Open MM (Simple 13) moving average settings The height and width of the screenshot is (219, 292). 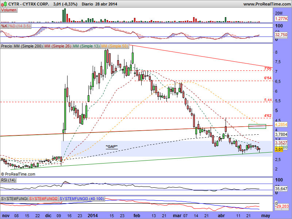tap(86, 46)
